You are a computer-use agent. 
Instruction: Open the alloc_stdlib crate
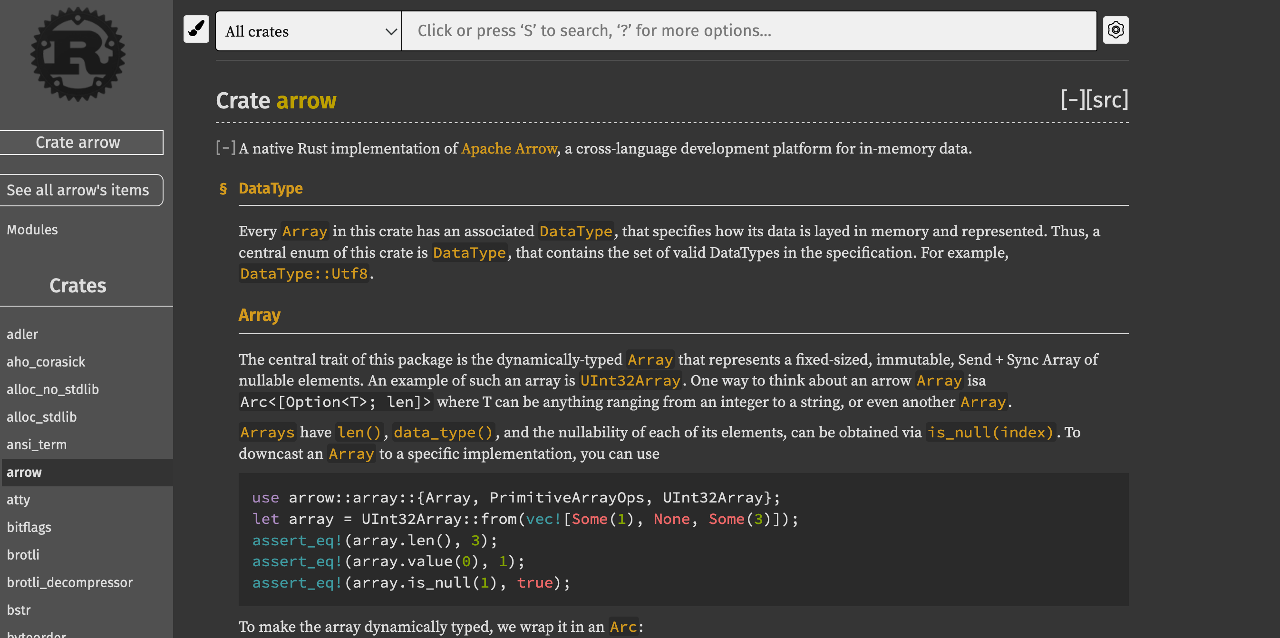pyautogui.click(x=87, y=417)
